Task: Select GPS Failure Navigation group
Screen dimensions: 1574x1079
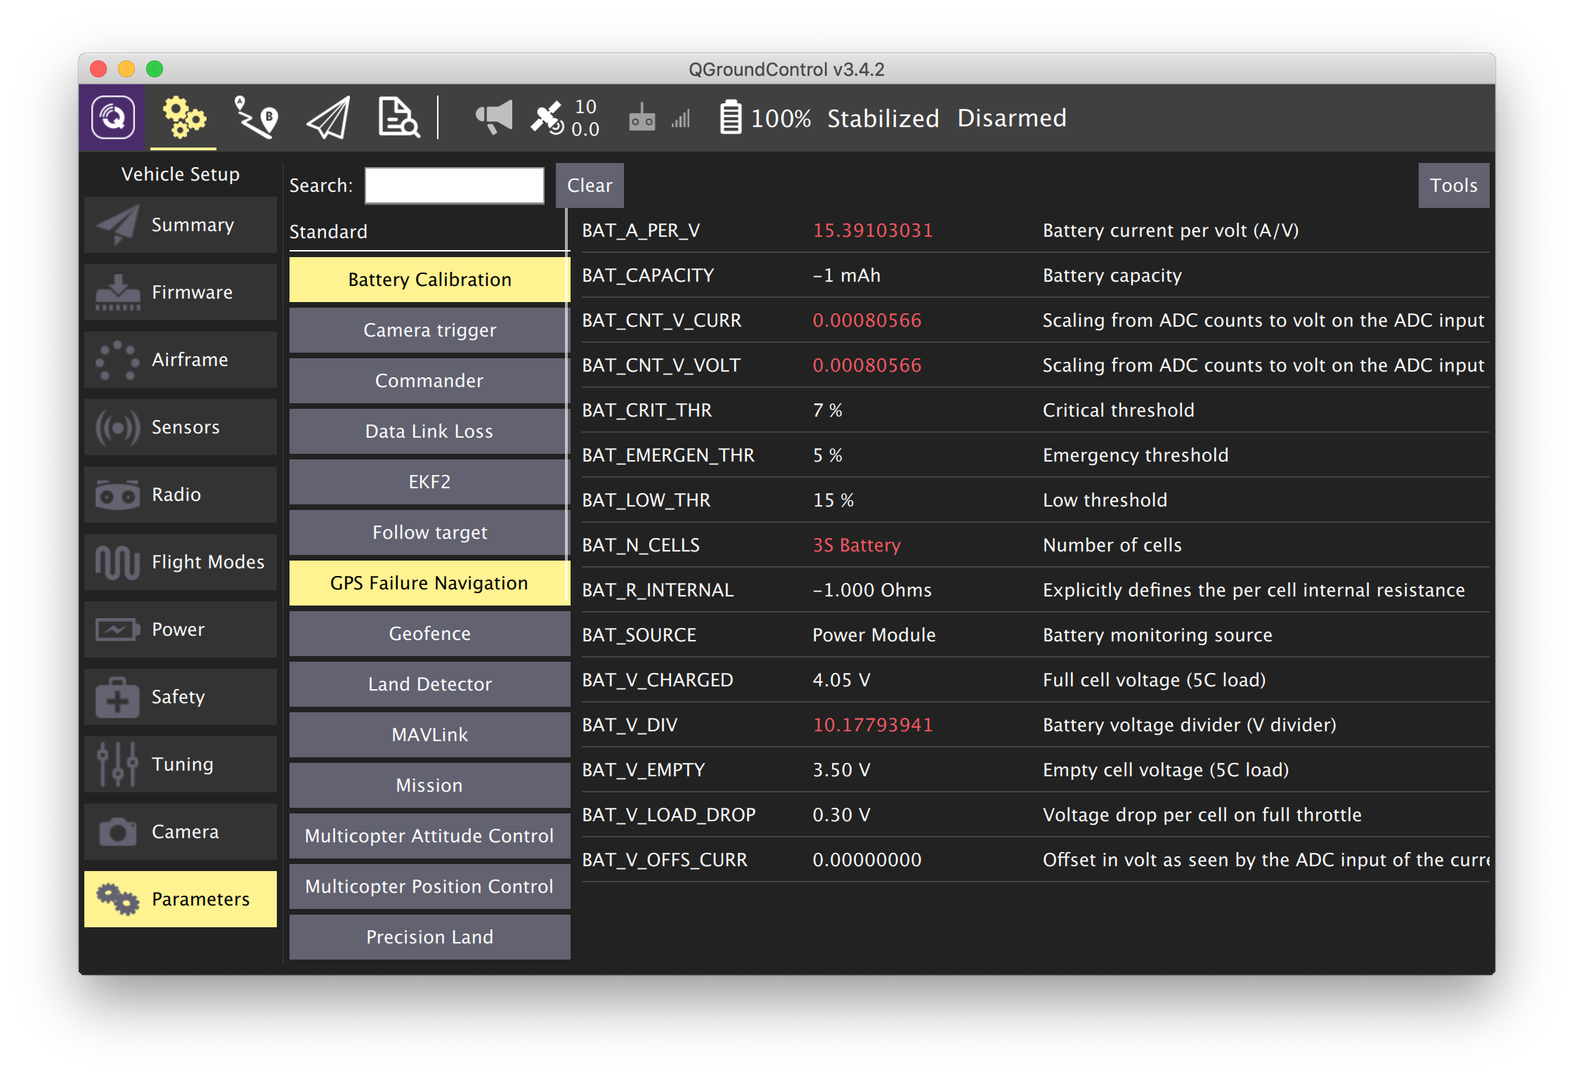Action: [x=429, y=583]
